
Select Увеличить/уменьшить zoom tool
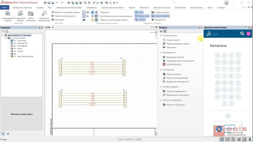(63, 16)
